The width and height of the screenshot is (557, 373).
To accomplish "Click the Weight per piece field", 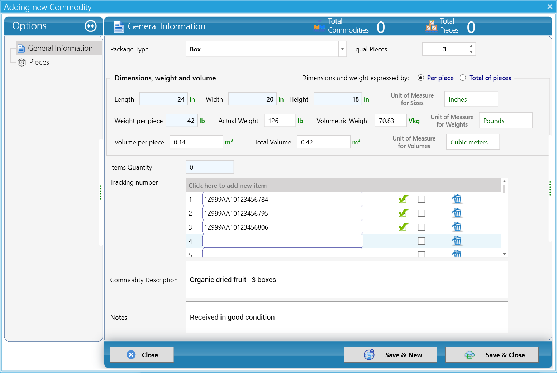I will coord(182,121).
